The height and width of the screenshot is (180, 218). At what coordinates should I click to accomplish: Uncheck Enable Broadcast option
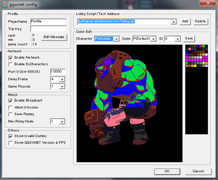click(10, 100)
